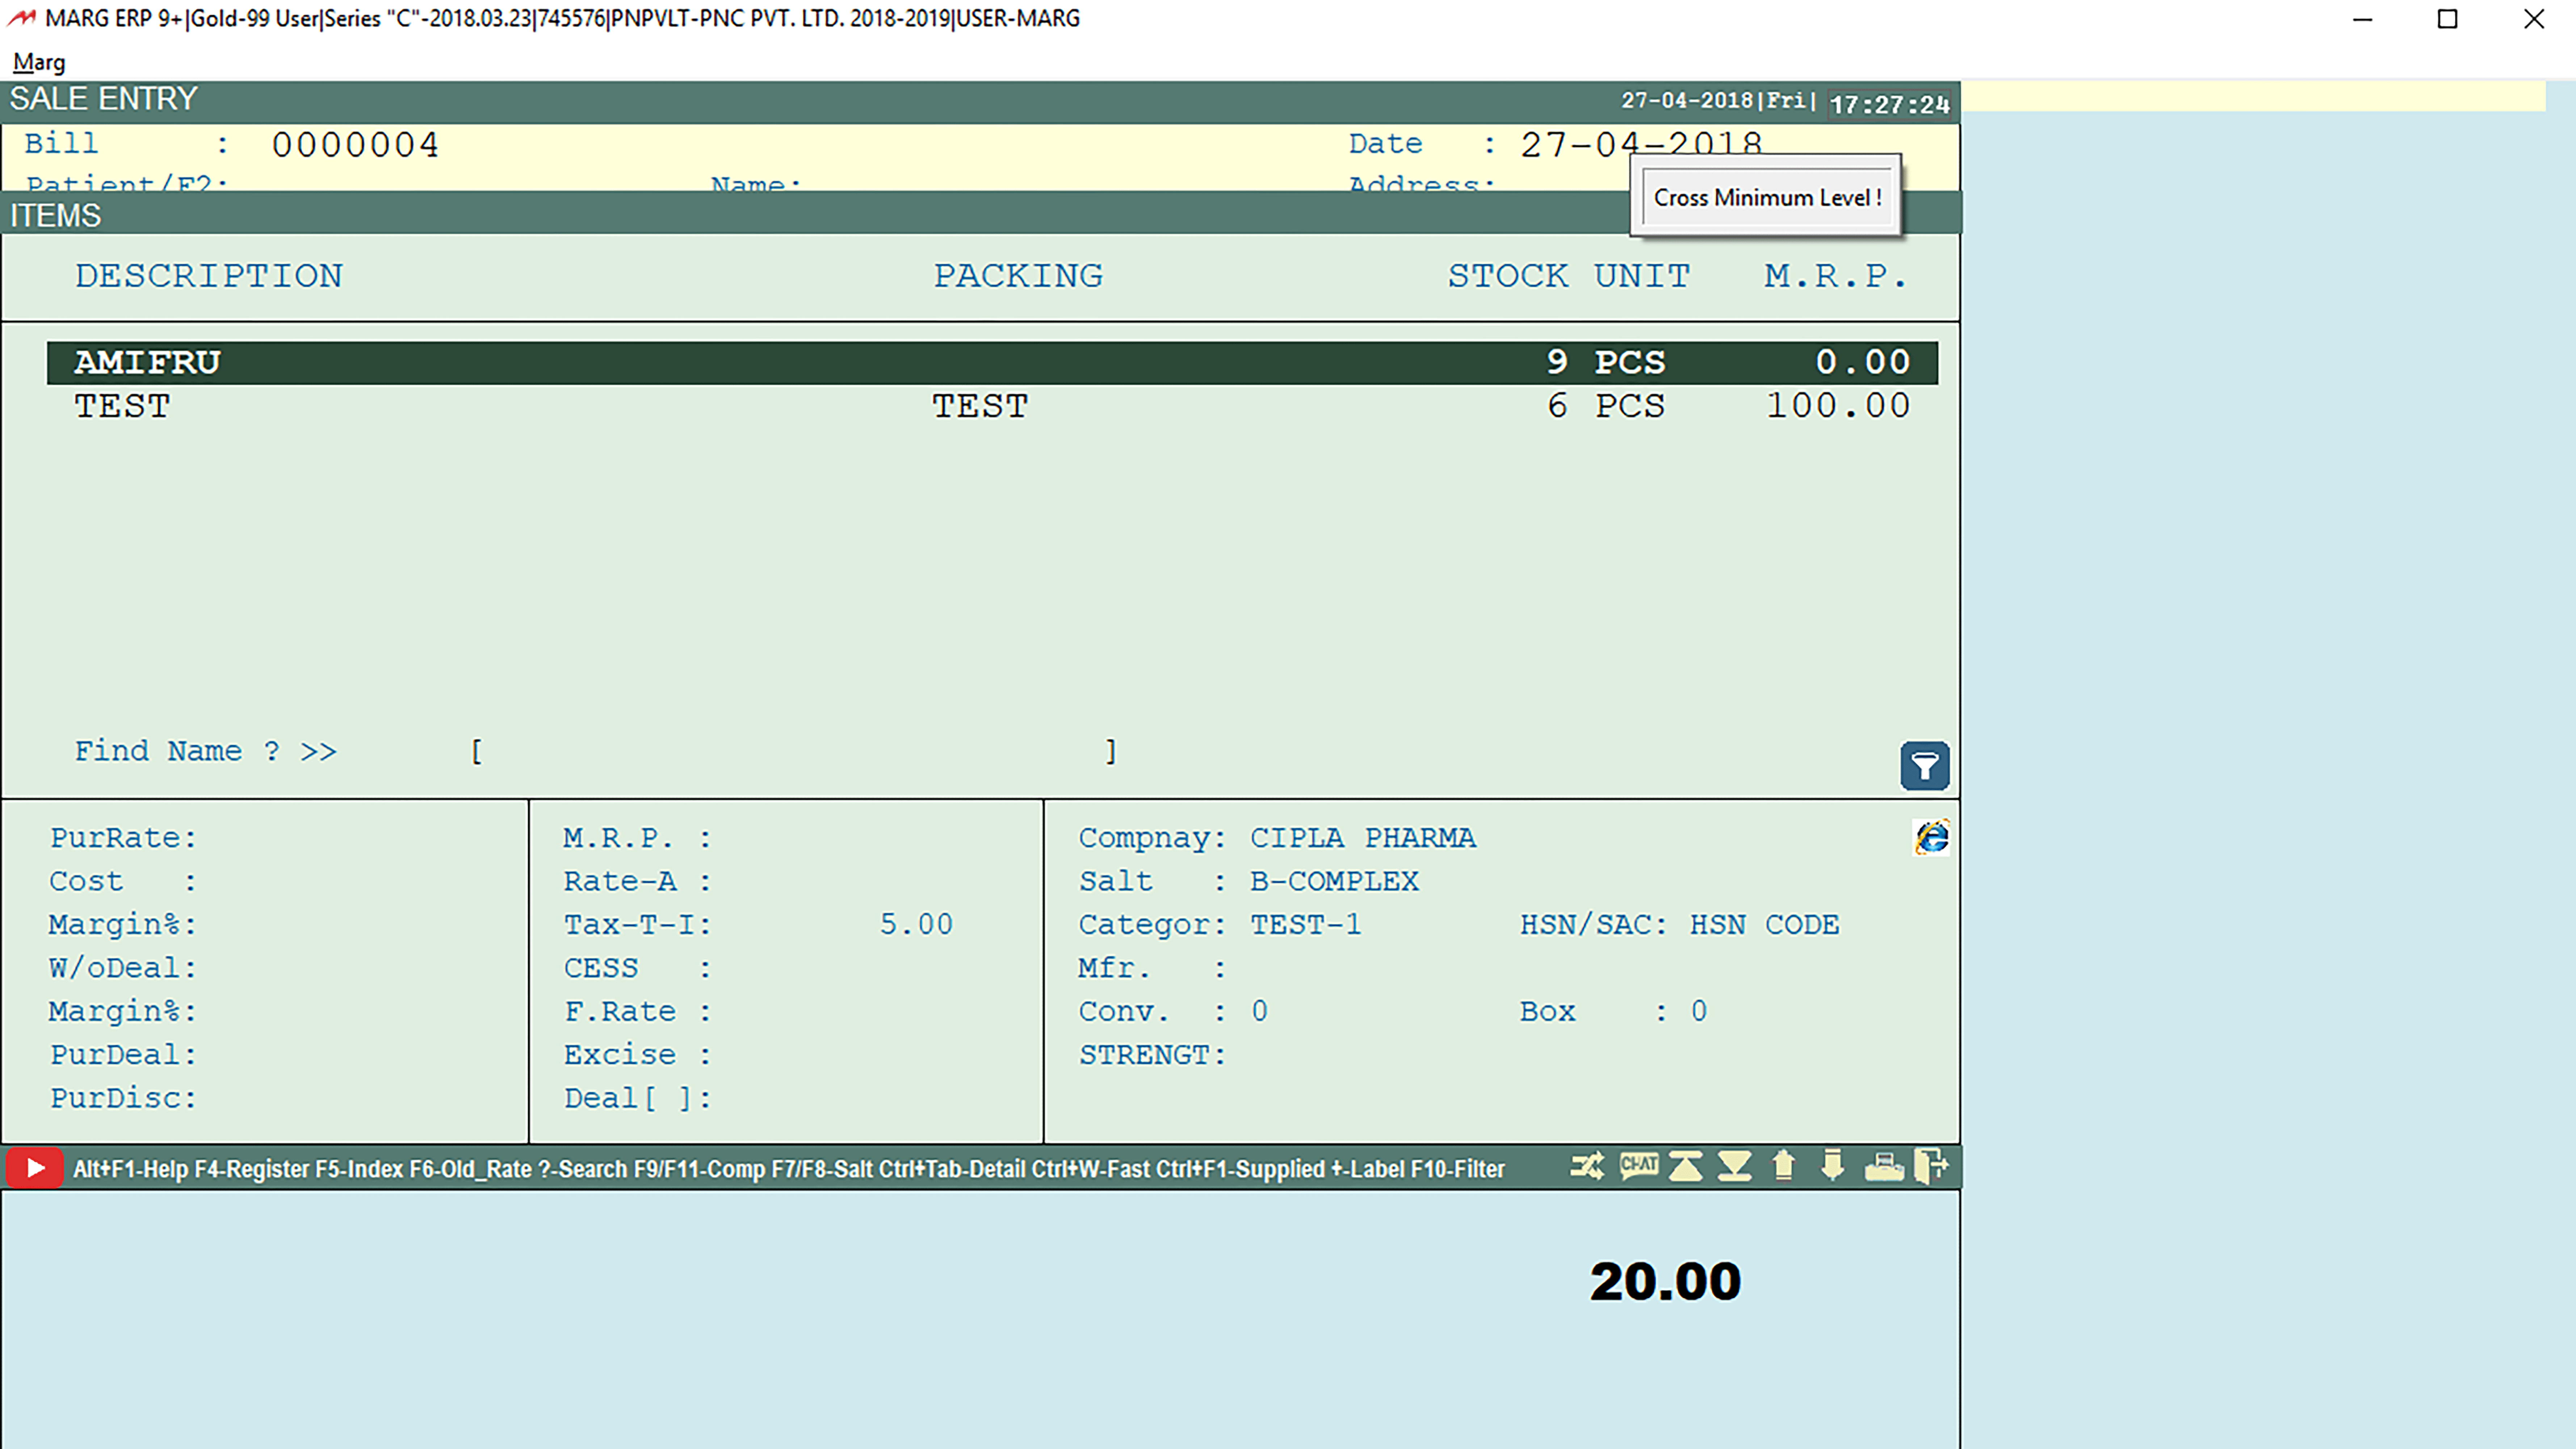
Task: Open the filter funnel icon near Find Name
Action: click(1925, 765)
